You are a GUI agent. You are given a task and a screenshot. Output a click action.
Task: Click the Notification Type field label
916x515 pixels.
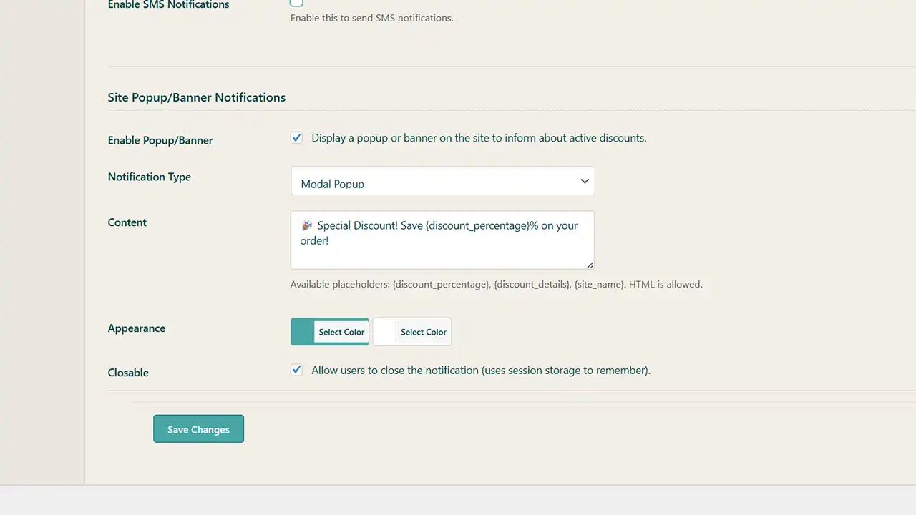coord(150,177)
